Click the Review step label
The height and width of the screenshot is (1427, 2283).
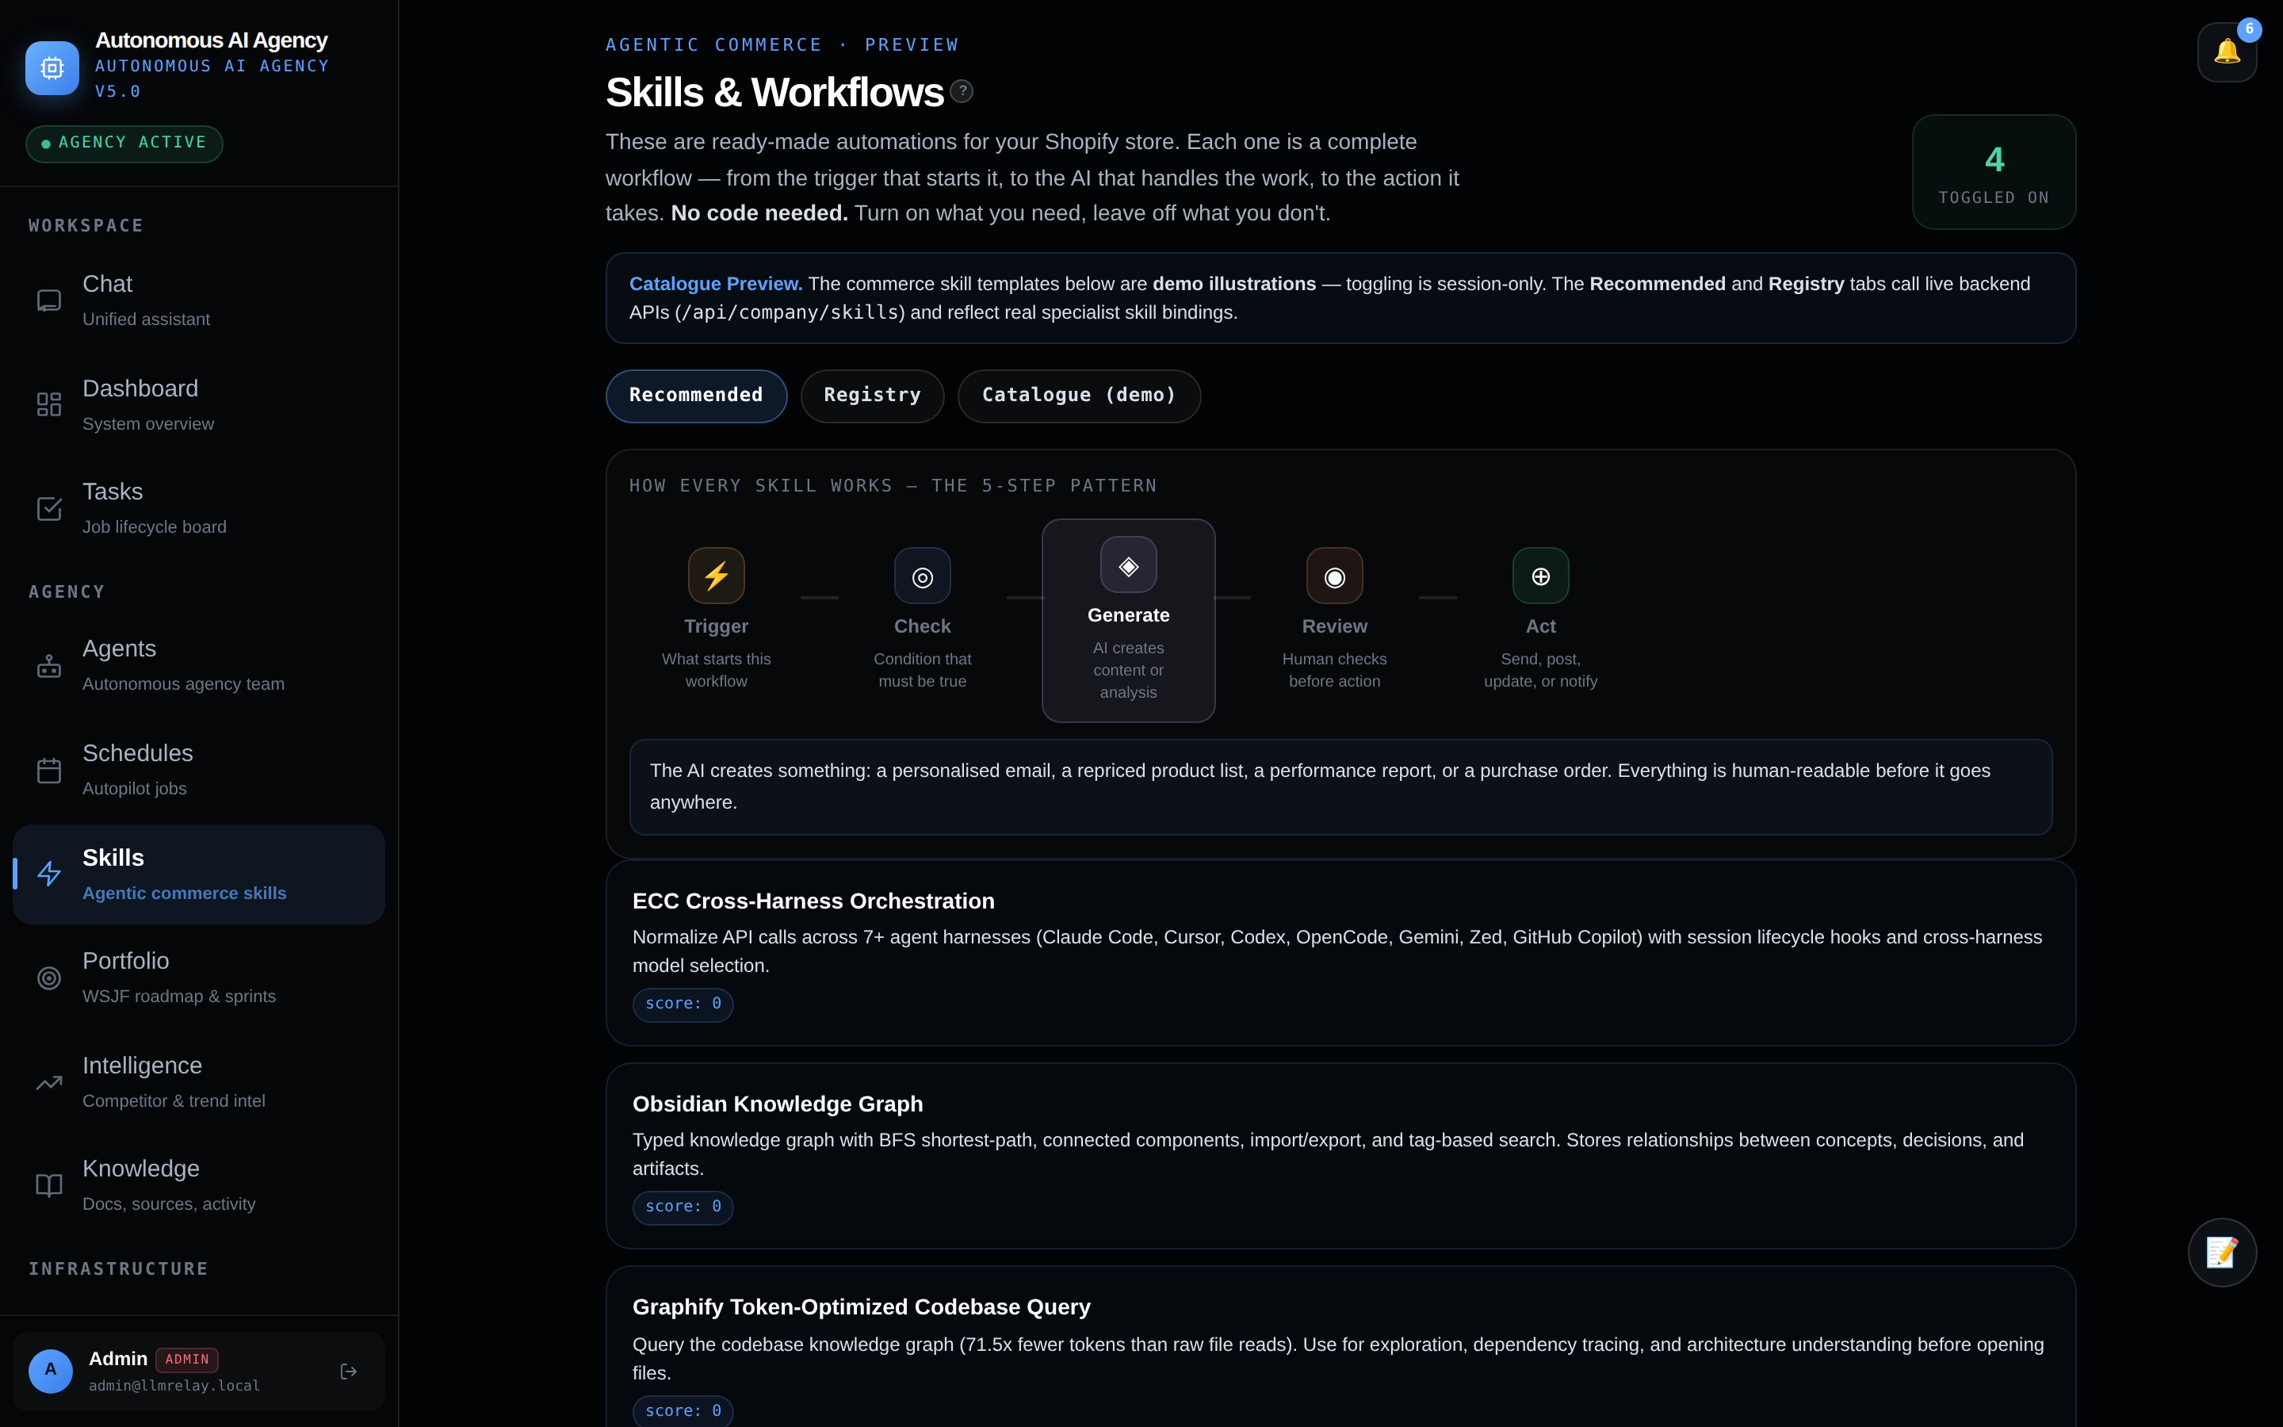(1334, 626)
